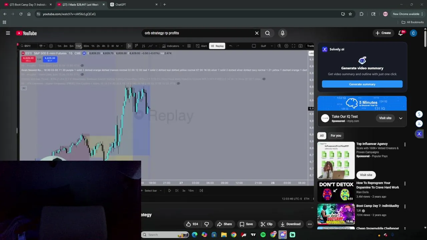Open options for Boot Camp Day 7 suggestion
The image size is (427, 240).
click(x=405, y=207)
